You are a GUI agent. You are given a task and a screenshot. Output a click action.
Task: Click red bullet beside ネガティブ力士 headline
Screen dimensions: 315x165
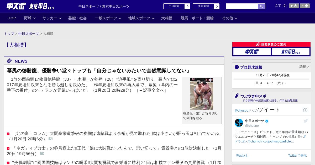tap(8, 148)
